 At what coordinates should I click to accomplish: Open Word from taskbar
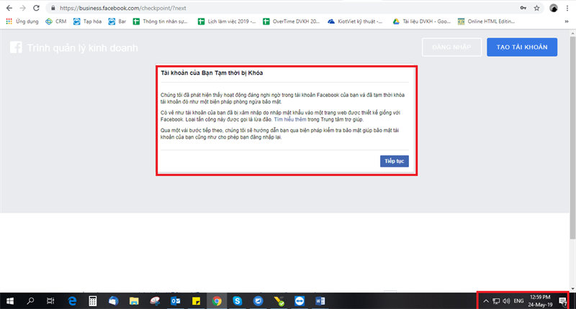[320, 301]
